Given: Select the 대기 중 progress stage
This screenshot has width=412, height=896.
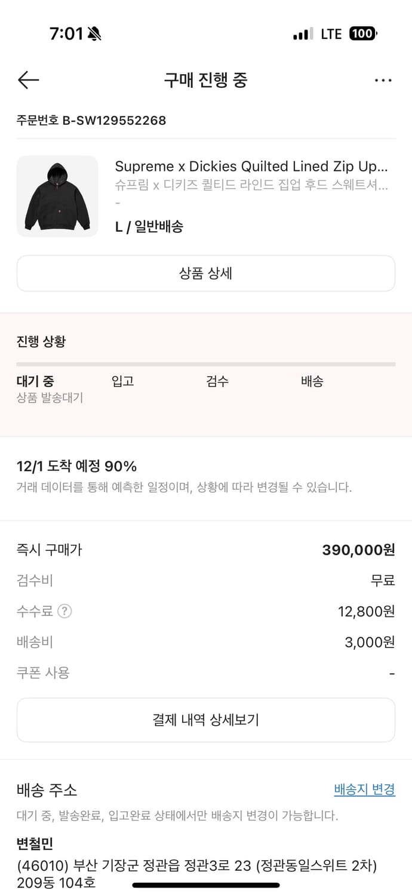Looking at the screenshot, I should coord(33,381).
